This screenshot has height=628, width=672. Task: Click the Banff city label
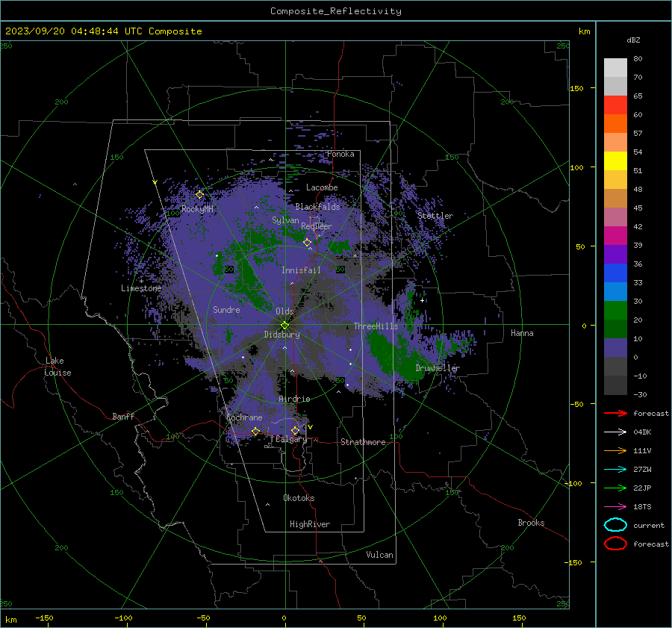(x=123, y=416)
